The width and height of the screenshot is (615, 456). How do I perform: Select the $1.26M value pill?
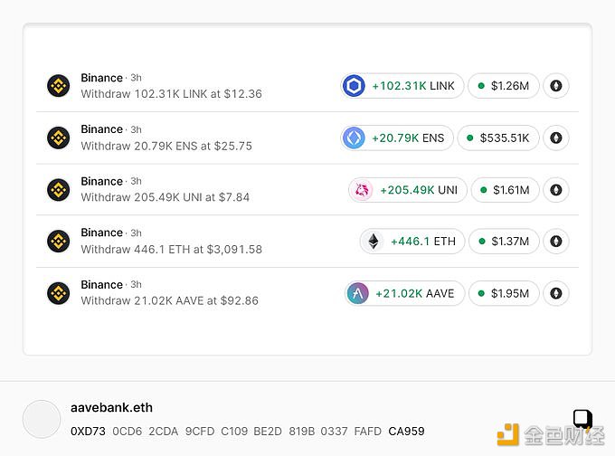[x=504, y=86]
